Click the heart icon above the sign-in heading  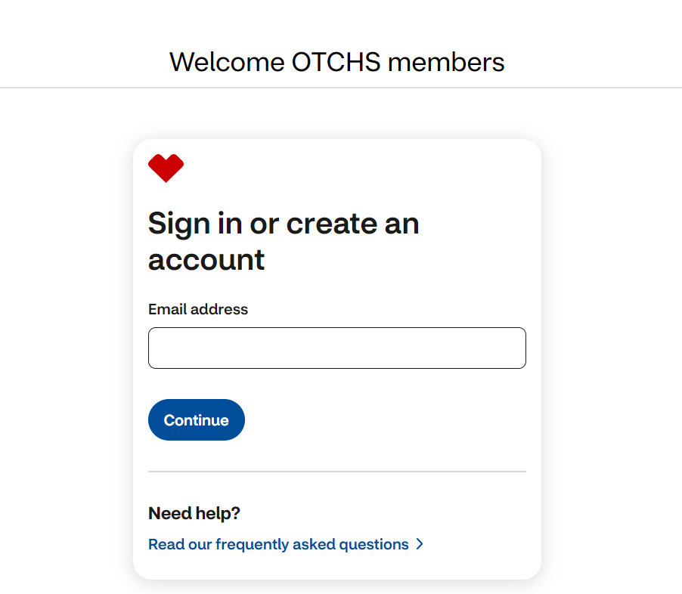(x=166, y=167)
